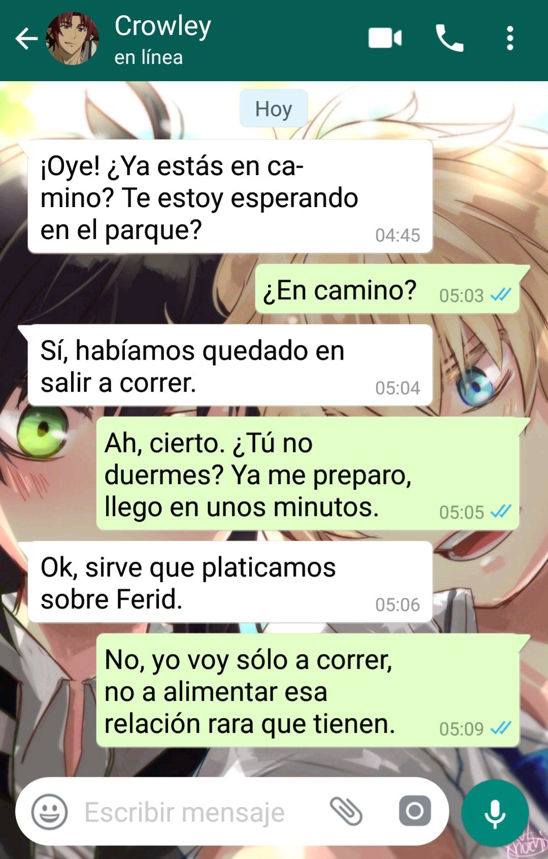548x859 pixels.
Task: Open the camera from message bar
Action: [x=415, y=811]
